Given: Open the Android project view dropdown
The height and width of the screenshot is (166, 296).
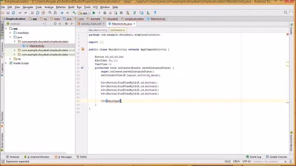Looking at the screenshot, I should point(25,24).
